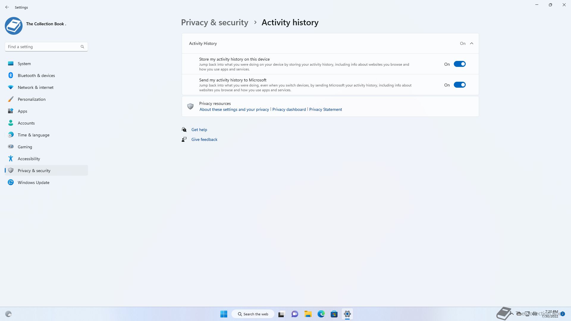The image size is (571, 321).
Task: Click the Send my activity history to Microsoft label
Action: pyautogui.click(x=233, y=80)
